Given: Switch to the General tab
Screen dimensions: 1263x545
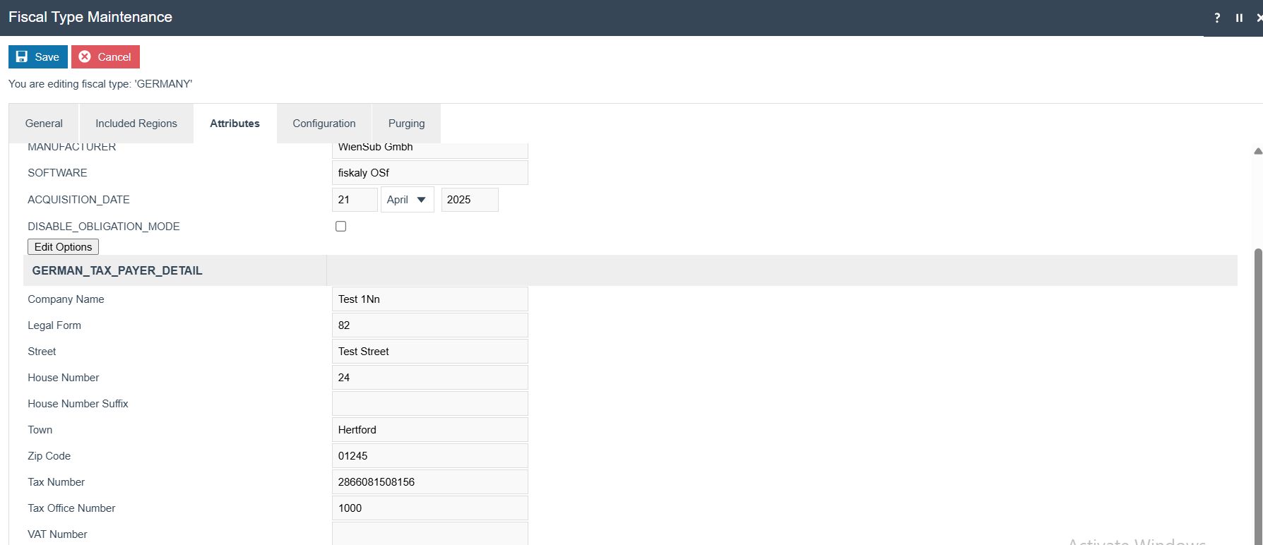Looking at the screenshot, I should 44,124.
